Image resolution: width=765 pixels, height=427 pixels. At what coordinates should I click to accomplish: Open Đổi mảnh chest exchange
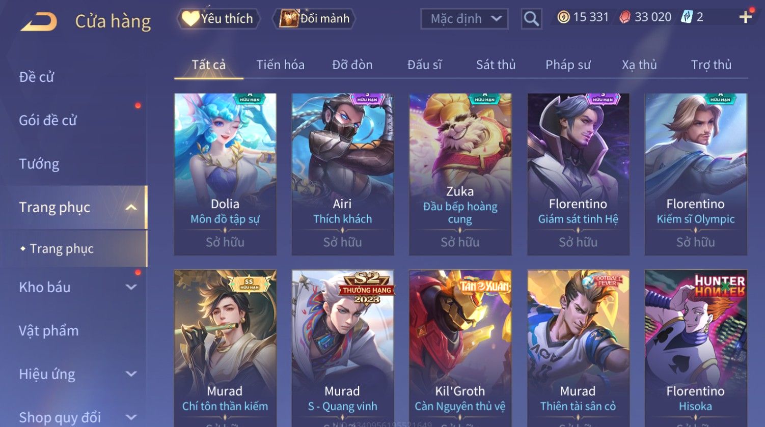pyautogui.click(x=314, y=19)
